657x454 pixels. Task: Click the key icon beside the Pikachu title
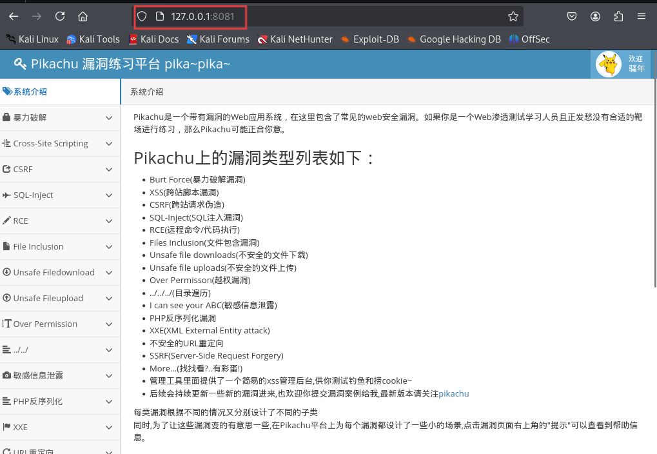20,64
